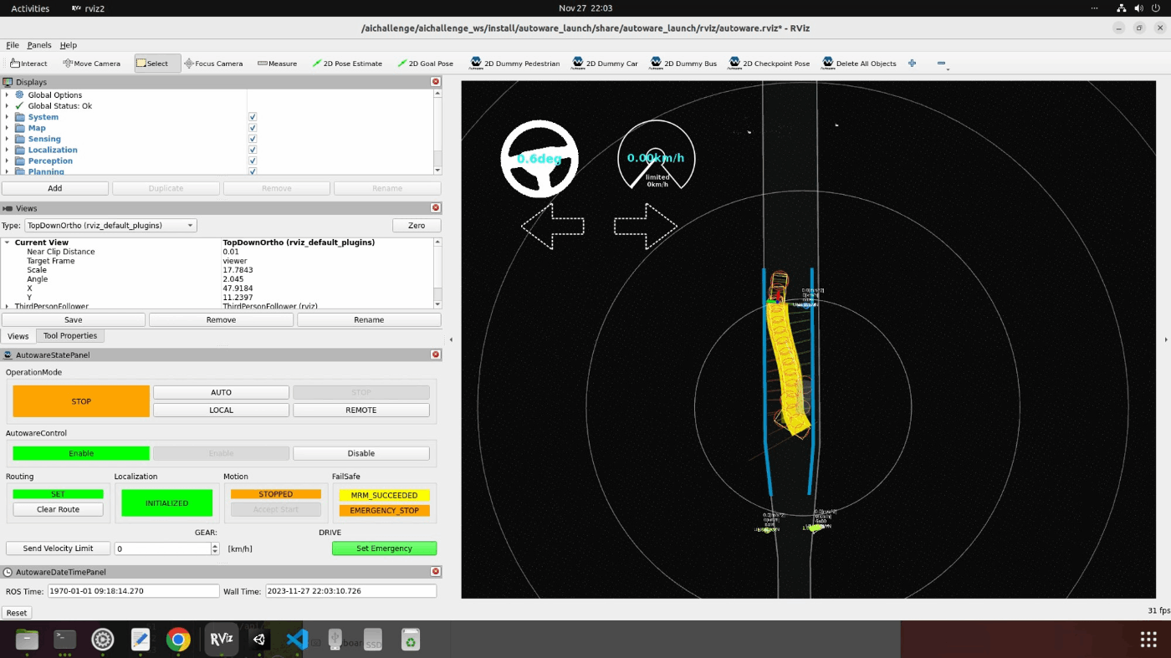Activate the Move Camera tool
The width and height of the screenshot is (1171, 658).
pyautogui.click(x=91, y=64)
